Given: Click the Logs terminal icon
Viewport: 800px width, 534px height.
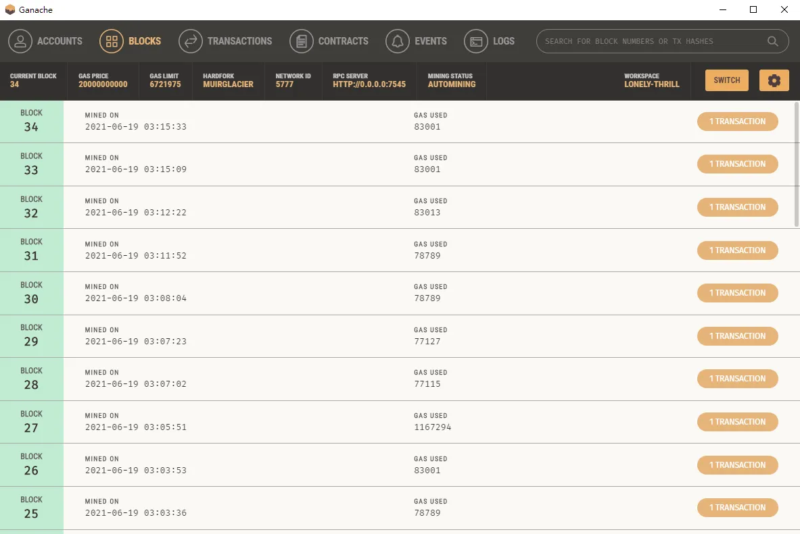Looking at the screenshot, I should 476,41.
